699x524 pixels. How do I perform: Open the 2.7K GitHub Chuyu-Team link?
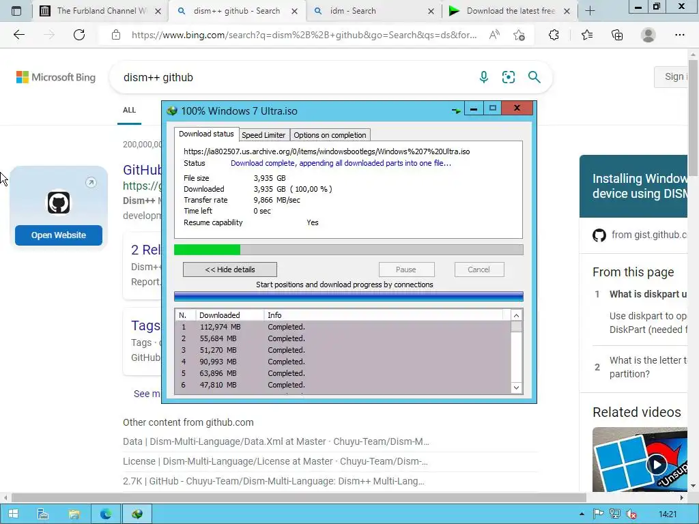coord(274,481)
